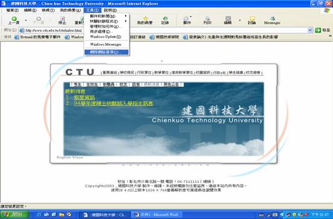
Task: Click the English Vision link
Action: (70, 157)
